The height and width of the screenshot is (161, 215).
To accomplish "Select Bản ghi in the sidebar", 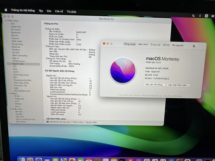I will click(19, 111).
